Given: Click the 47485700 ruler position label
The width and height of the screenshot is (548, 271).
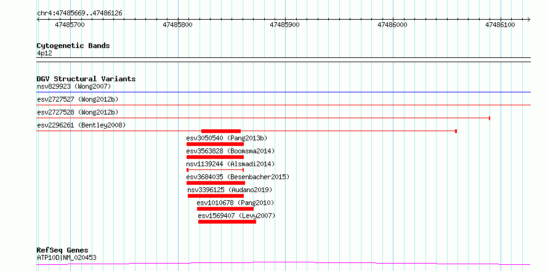Looking at the screenshot, I should (70, 25).
